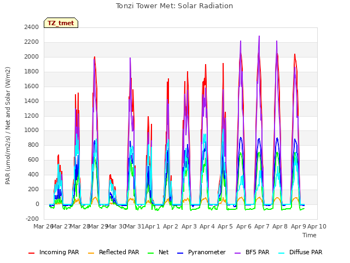Screen dimensions: 350x263
Task: Click the 'Net' legend label
Action: [164, 252]
